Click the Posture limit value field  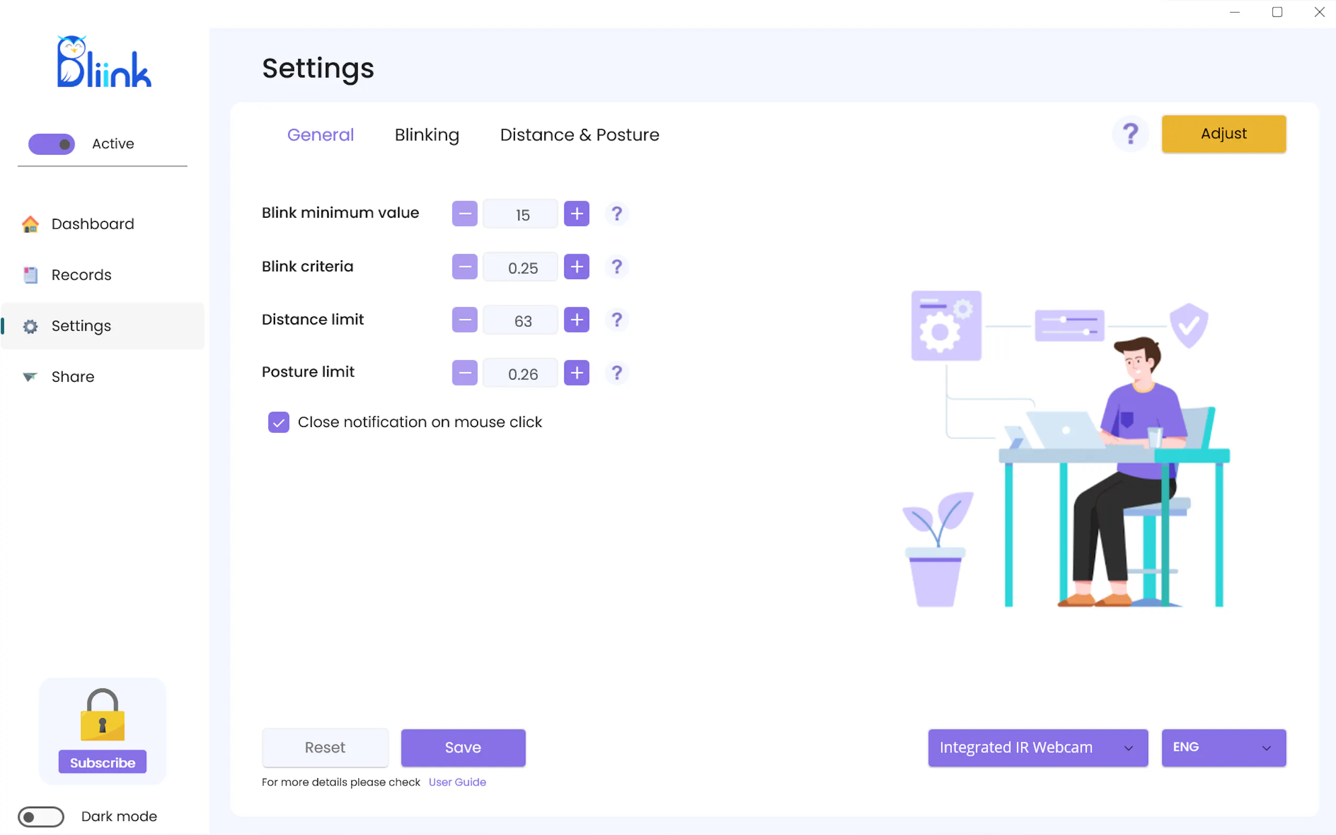[521, 374]
